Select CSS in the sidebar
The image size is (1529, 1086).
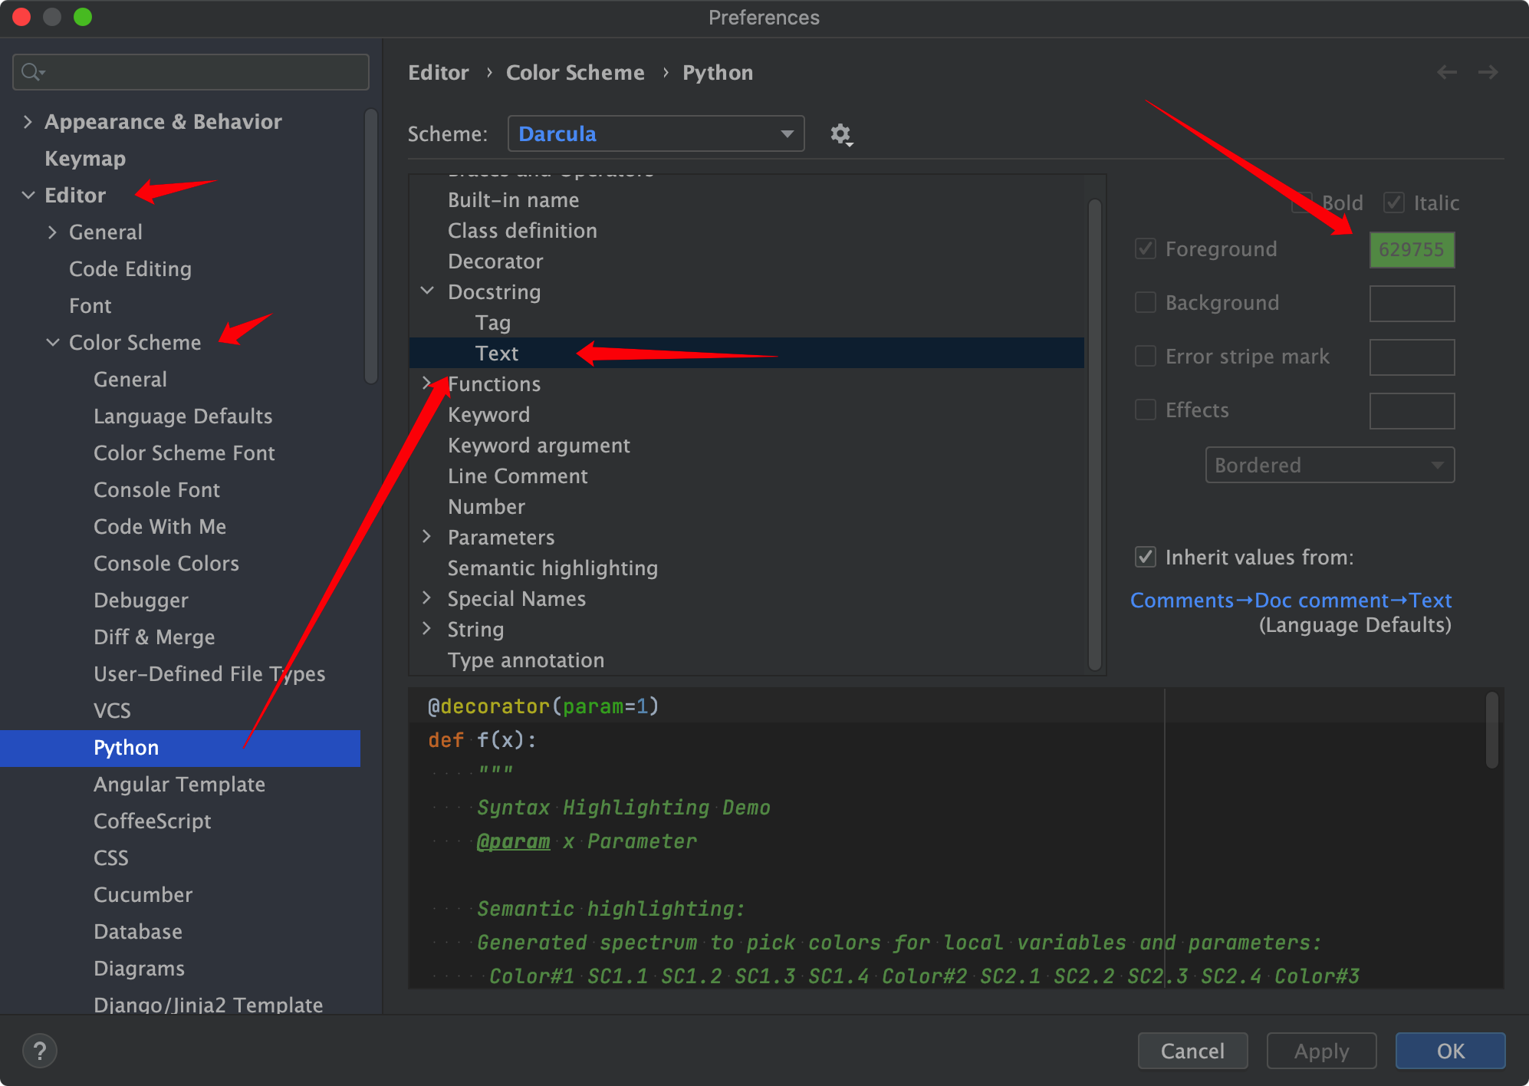click(111, 858)
